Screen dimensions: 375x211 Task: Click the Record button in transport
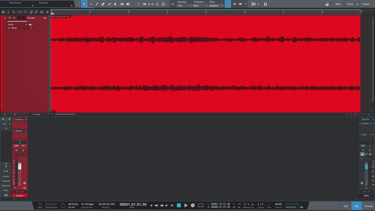(x=193, y=205)
